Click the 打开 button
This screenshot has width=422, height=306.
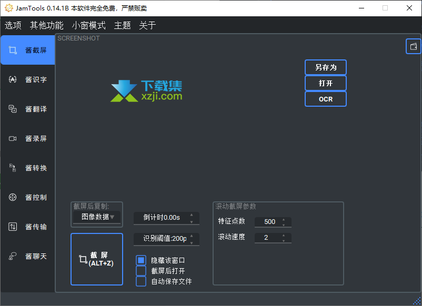(x=325, y=83)
